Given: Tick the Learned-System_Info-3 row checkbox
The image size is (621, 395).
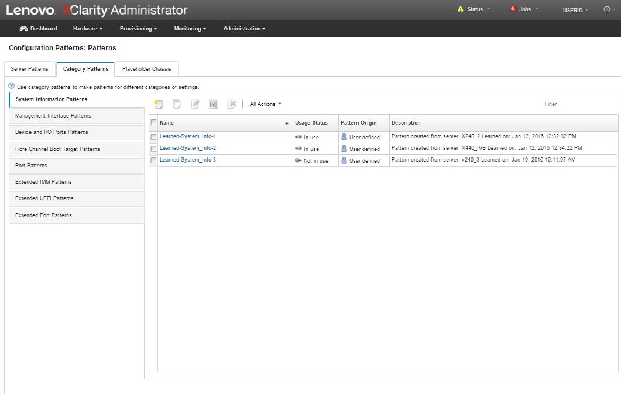Looking at the screenshot, I should coord(154,160).
